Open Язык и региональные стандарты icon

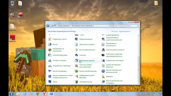point(103,82)
